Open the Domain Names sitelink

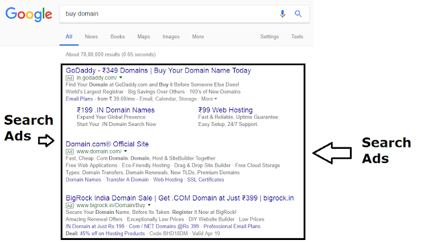[83, 180]
